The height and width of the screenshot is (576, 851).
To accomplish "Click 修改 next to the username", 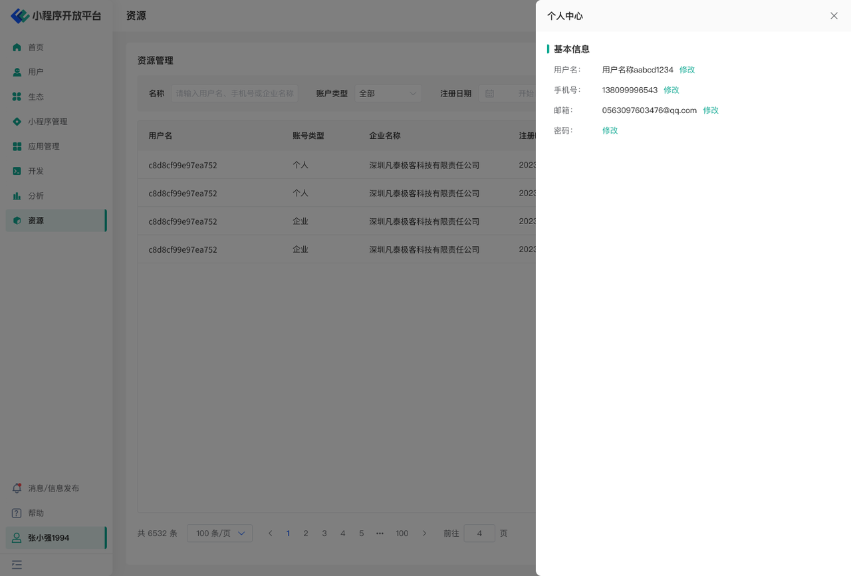I will click(687, 70).
